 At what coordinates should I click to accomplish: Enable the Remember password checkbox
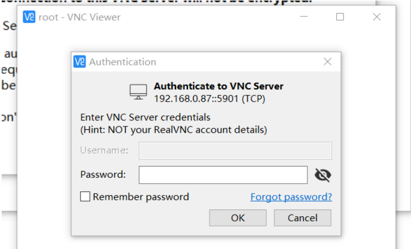point(85,197)
